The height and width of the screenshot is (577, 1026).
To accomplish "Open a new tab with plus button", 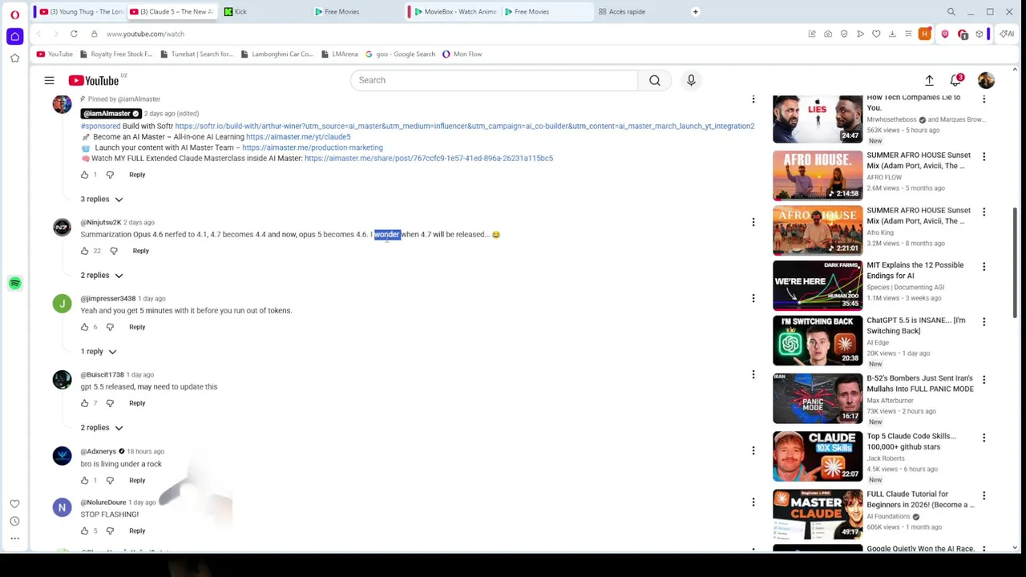I will 696,12.
